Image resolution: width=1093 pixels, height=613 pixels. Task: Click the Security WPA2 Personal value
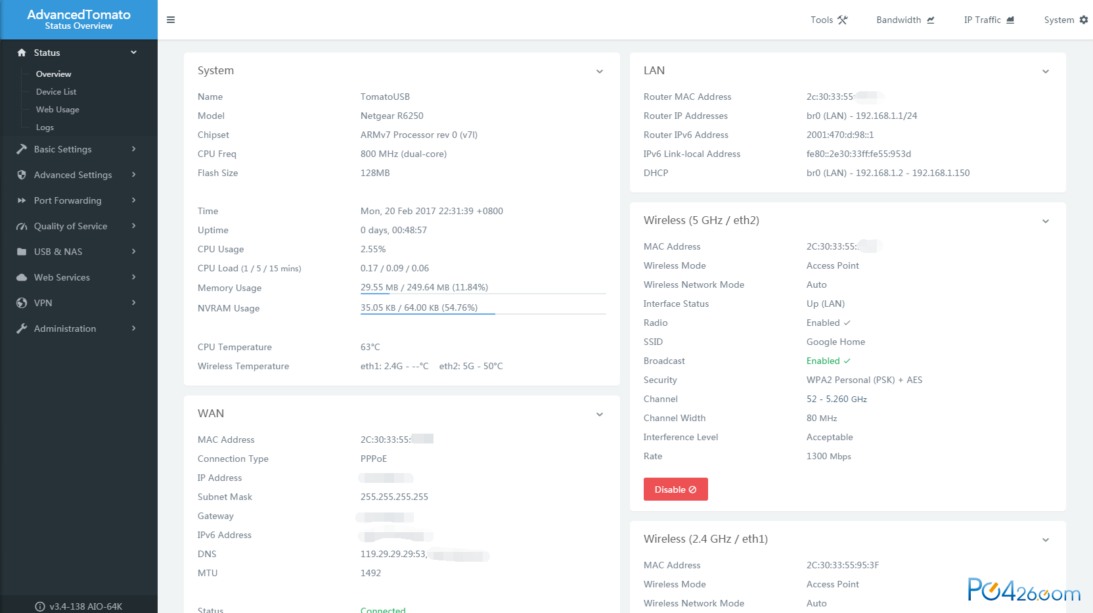point(864,380)
